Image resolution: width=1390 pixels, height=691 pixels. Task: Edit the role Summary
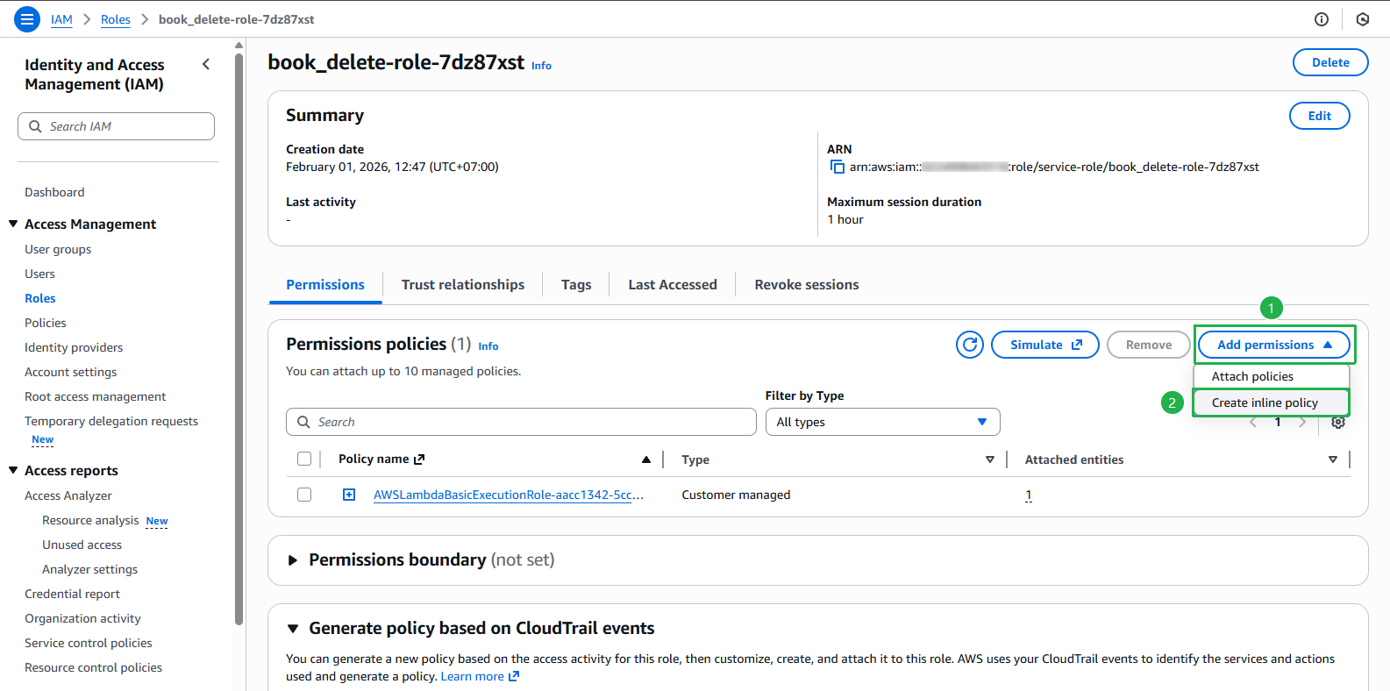click(1320, 116)
